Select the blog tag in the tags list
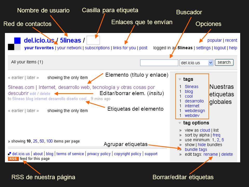Screen dimensions: 249x187 pos(189,91)
